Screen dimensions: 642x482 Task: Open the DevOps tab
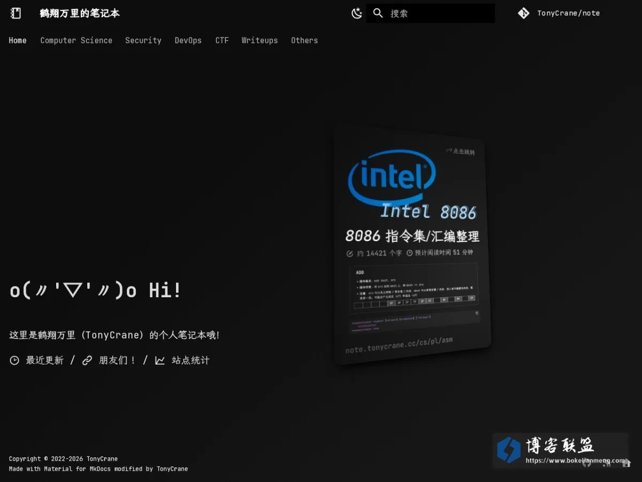[x=188, y=40]
